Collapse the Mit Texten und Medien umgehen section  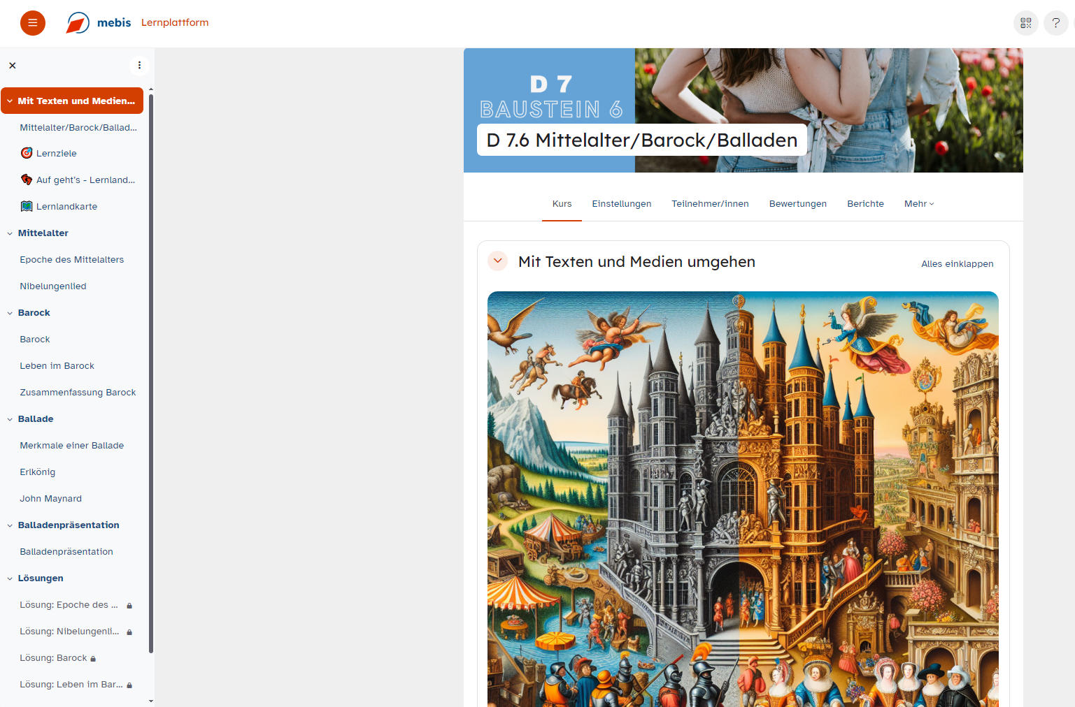click(497, 261)
